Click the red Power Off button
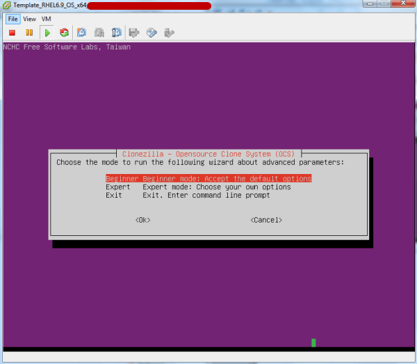417x364 pixels. 12,33
